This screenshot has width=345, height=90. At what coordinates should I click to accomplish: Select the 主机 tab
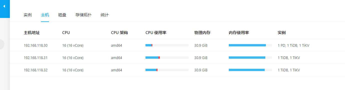click(45, 15)
